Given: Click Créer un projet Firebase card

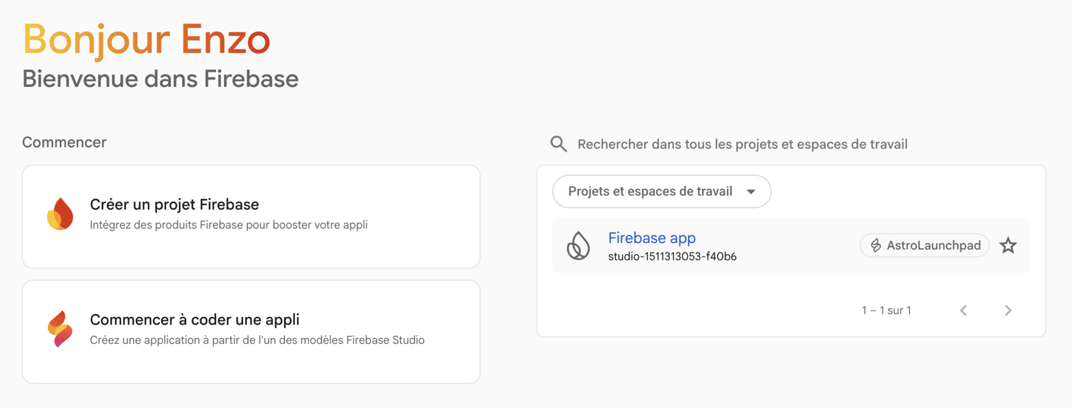Looking at the screenshot, I should (x=251, y=216).
